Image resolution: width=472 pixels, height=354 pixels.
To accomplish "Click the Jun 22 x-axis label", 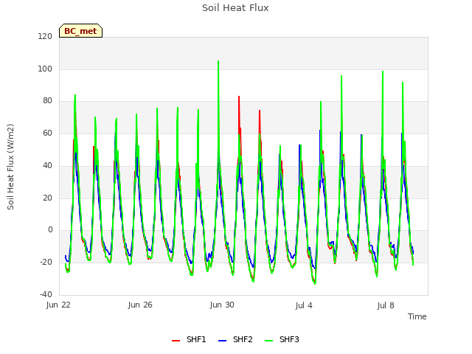I will pos(58,305).
